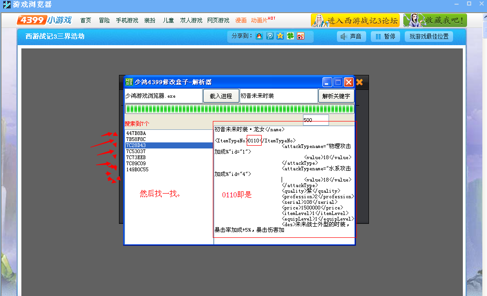487x296 pixels.
Task: Open the 双人游戏 category
Action: (191, 20)
